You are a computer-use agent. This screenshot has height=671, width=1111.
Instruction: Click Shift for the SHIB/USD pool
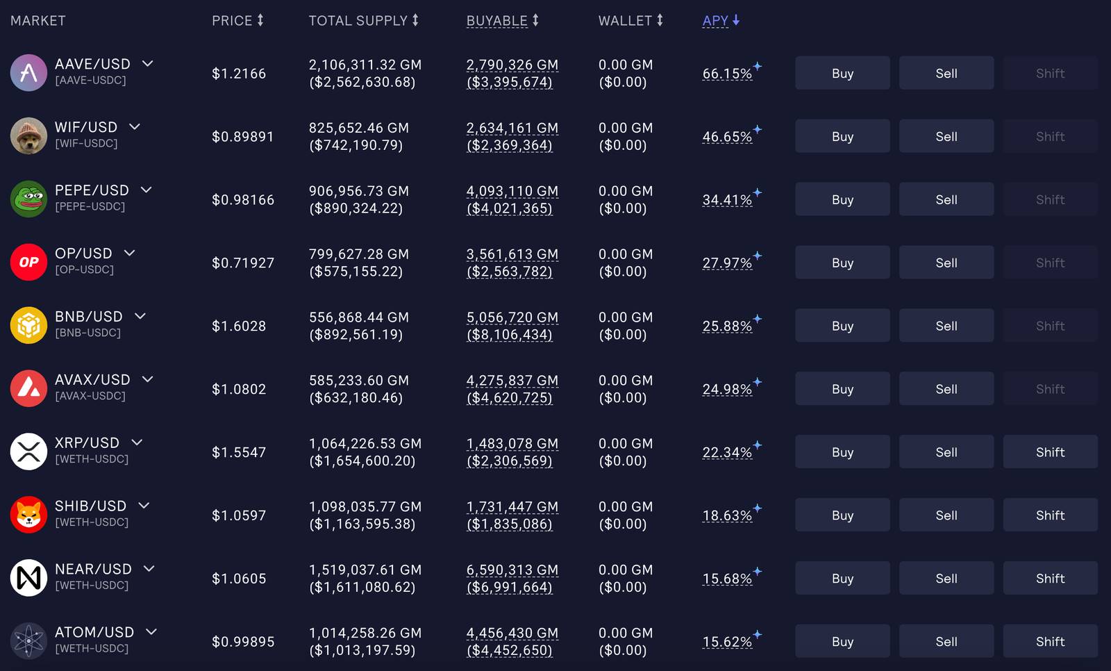1050,515
